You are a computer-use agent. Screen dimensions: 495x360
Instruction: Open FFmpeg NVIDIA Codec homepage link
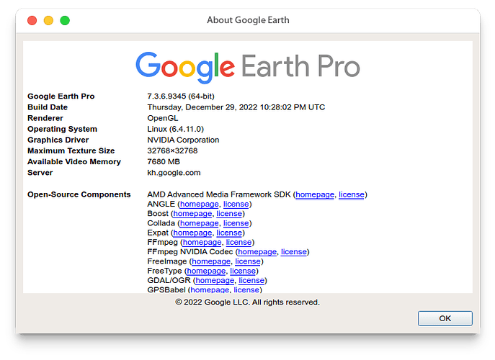257,252
